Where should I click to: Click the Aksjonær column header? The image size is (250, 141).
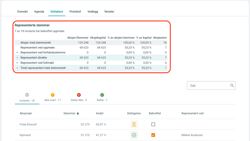click(26, 113)
